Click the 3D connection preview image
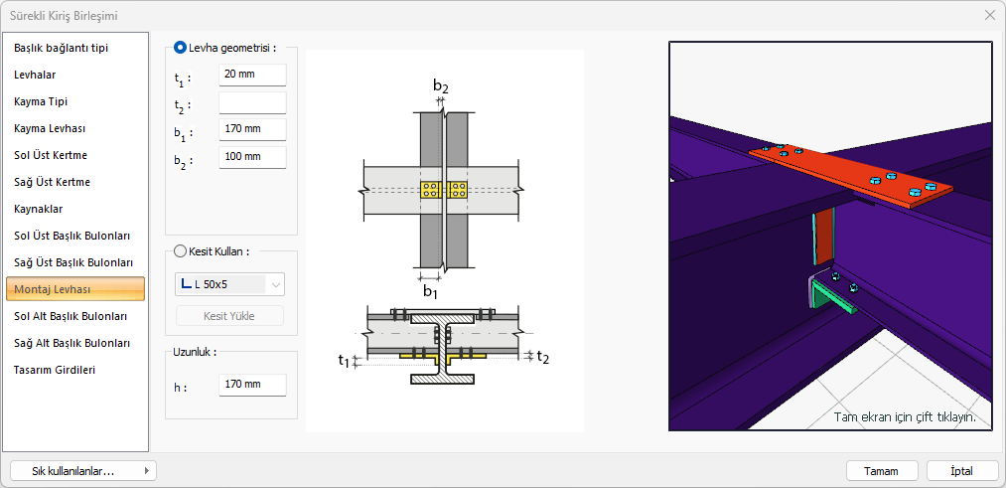Image resolution: width=1006 pixels, height=488 pixels. tap(830, 236)
